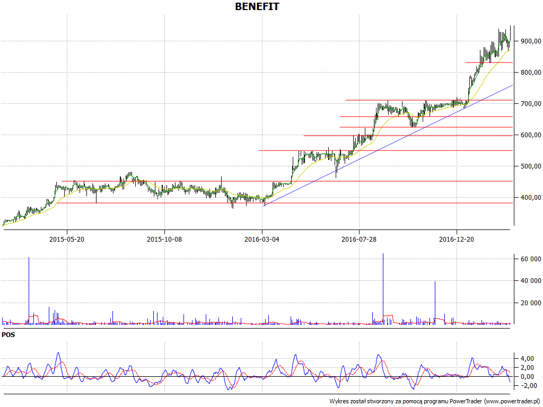Click the BENEFIT chart title

pos(257,6)
